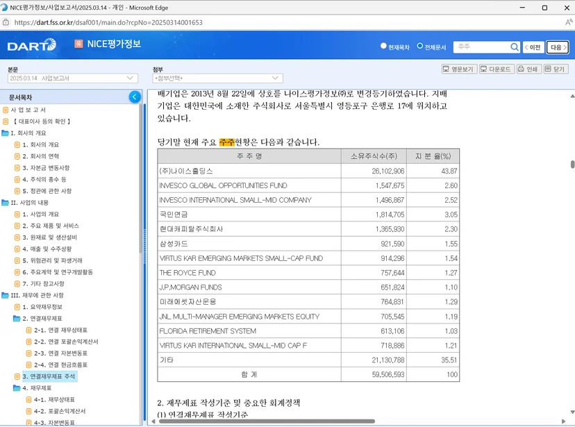This screenshot has width=575, height=427.
Task: Click the page icon beside 대표이사 등의 확인
Action: (6, 122)
